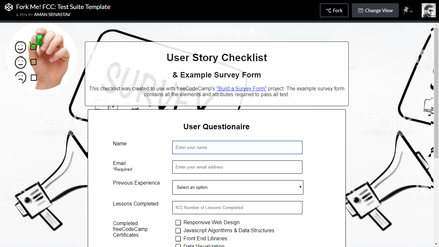This screenshot has height=247, width=439.
Task: Click the Change View button
Action: click(x=375, y=10)
